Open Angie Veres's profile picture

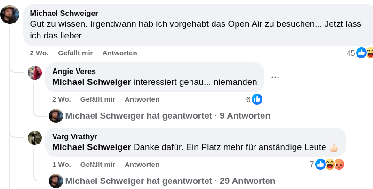35,73
